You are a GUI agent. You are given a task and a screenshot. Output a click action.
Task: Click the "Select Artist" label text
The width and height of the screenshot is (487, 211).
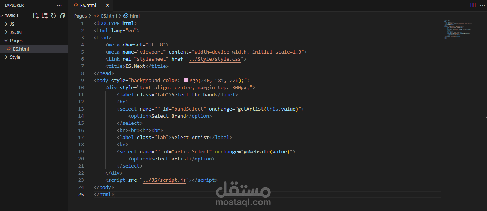coord(190,137)
